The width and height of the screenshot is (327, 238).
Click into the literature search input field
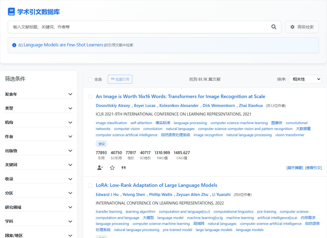(140, 27)
